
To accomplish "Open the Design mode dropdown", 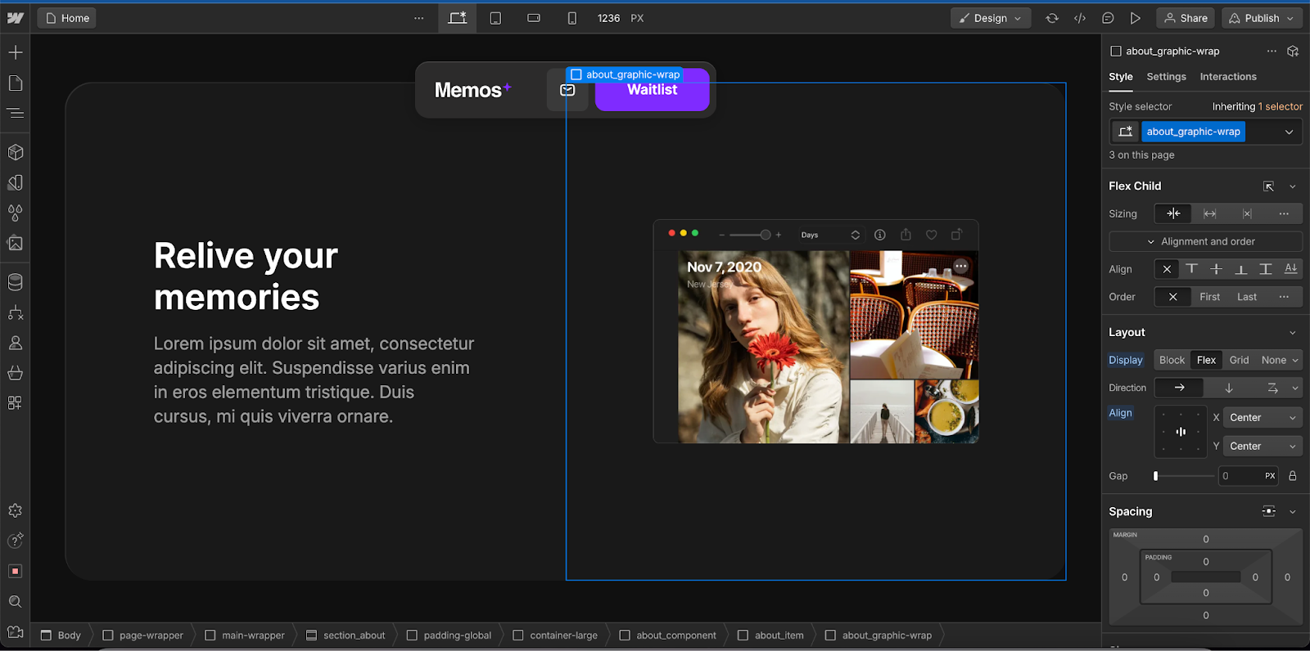I will coord(991,18).
